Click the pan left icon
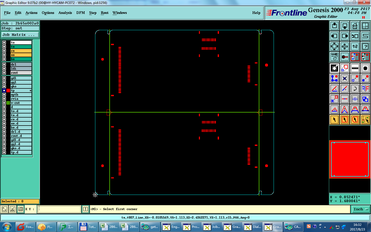Screen dimensions: 371x232 [334, 36]
